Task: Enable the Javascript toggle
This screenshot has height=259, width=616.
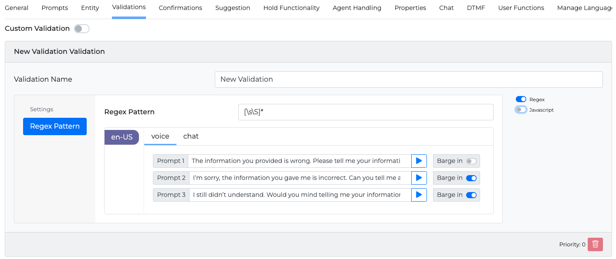Action: 521,110
